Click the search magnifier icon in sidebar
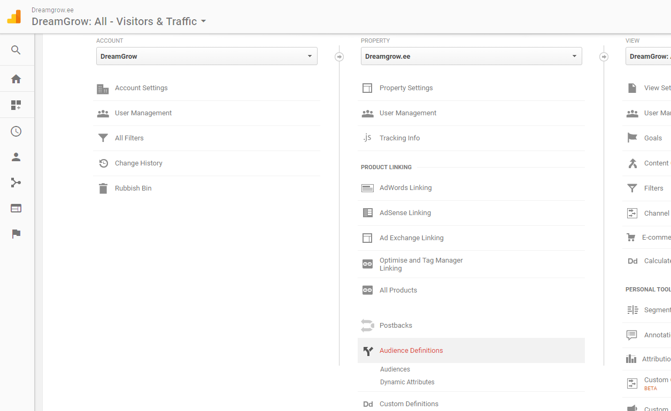The width and height of the screenshot is (671, 411). (x=16, y=50)
